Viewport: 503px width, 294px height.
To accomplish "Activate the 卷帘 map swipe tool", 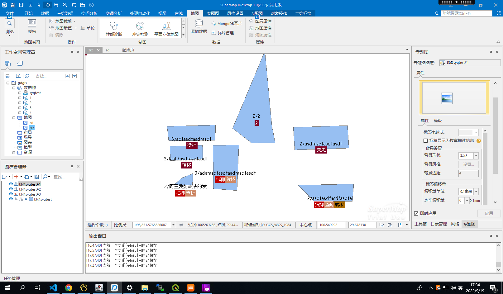I will pyautogui.click(x=32, y=26).
